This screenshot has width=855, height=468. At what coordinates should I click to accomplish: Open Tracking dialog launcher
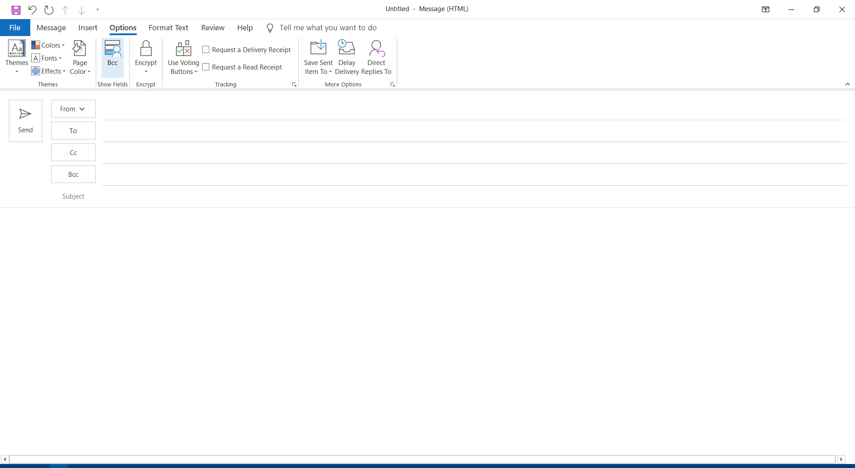click(x=294, y=85)
